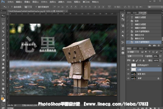Select the Path Selection tool
This screenshot has height=109, width=163.
[x=3, y=80]
